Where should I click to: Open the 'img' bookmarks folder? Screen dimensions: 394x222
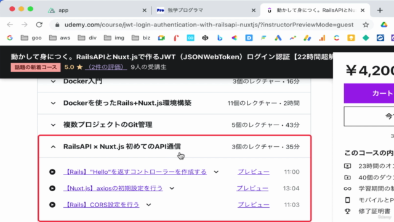[x=115, y=38]
